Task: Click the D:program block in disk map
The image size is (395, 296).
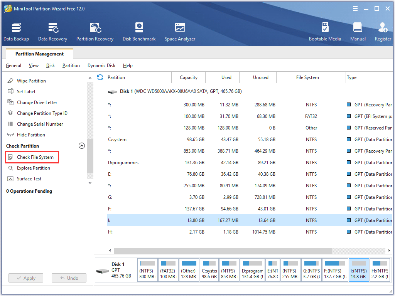Action: 252,270
